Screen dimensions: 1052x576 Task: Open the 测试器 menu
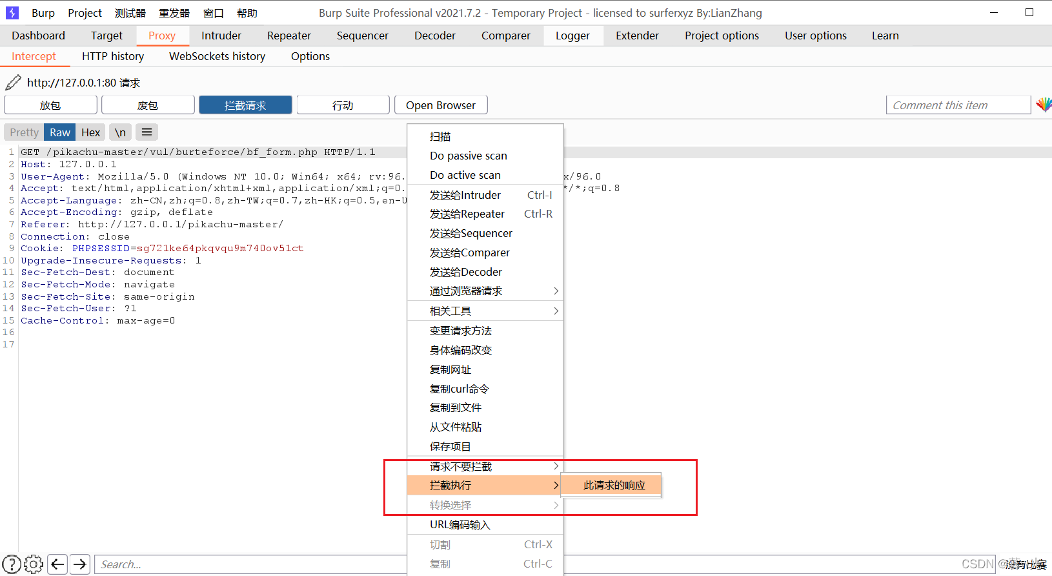130,13
